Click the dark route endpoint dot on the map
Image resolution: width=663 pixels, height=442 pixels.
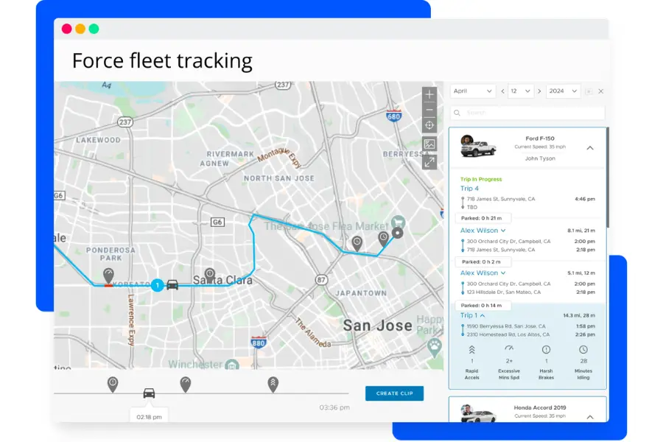[x=397, y=233]
